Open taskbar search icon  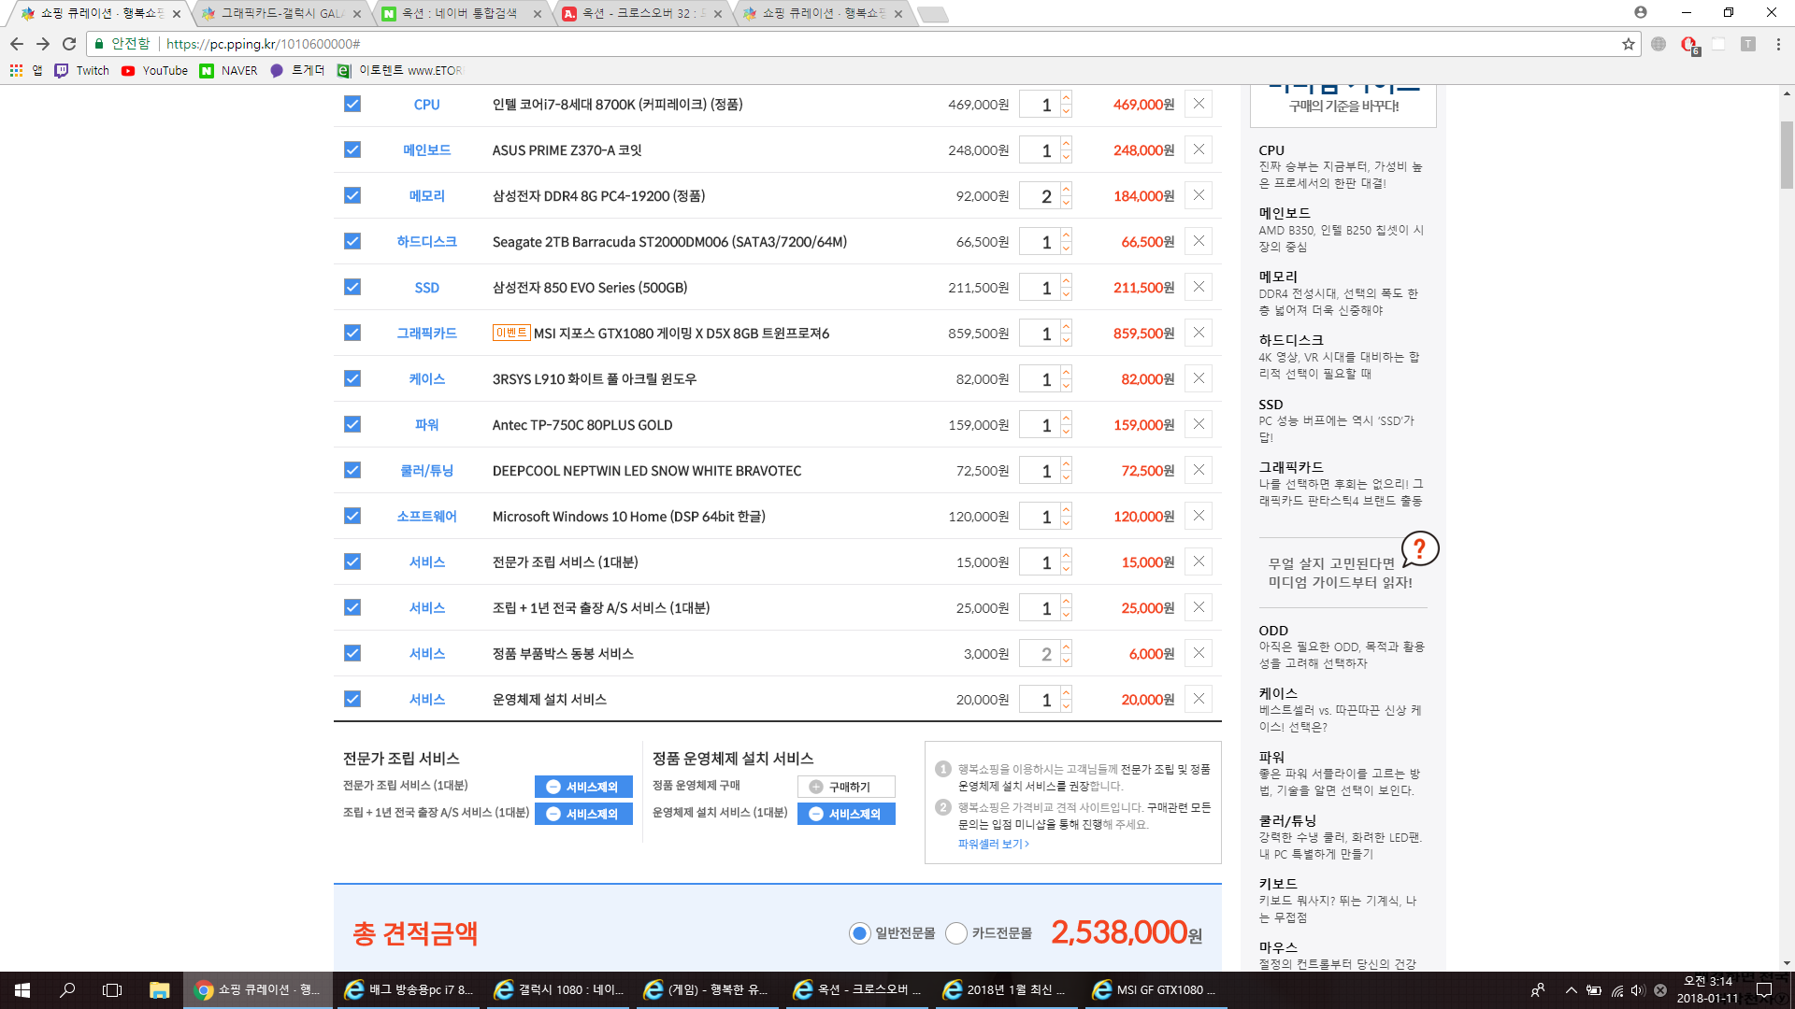[67, 989]
